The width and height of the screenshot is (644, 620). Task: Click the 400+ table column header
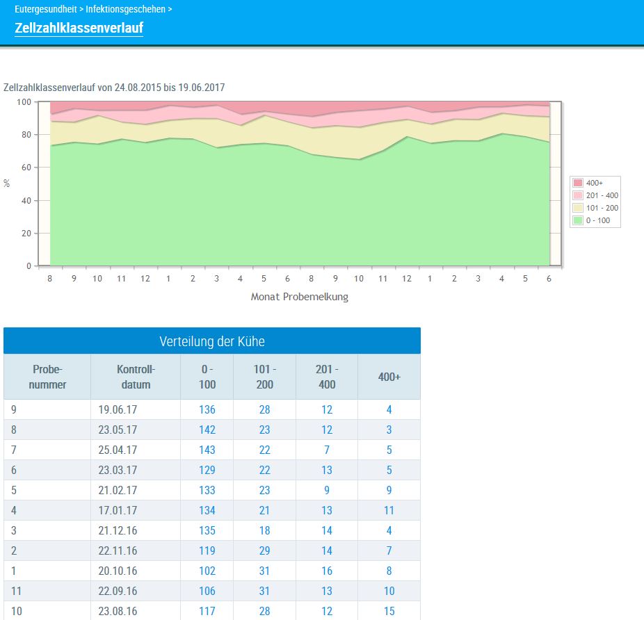tap(389, 377)
